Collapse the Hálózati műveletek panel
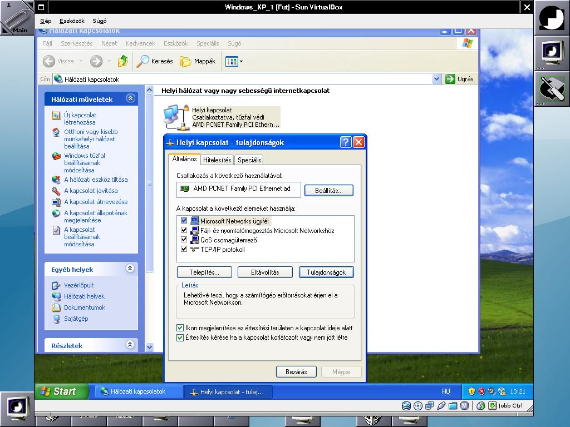Screen dimensions: 570x427 130,98
